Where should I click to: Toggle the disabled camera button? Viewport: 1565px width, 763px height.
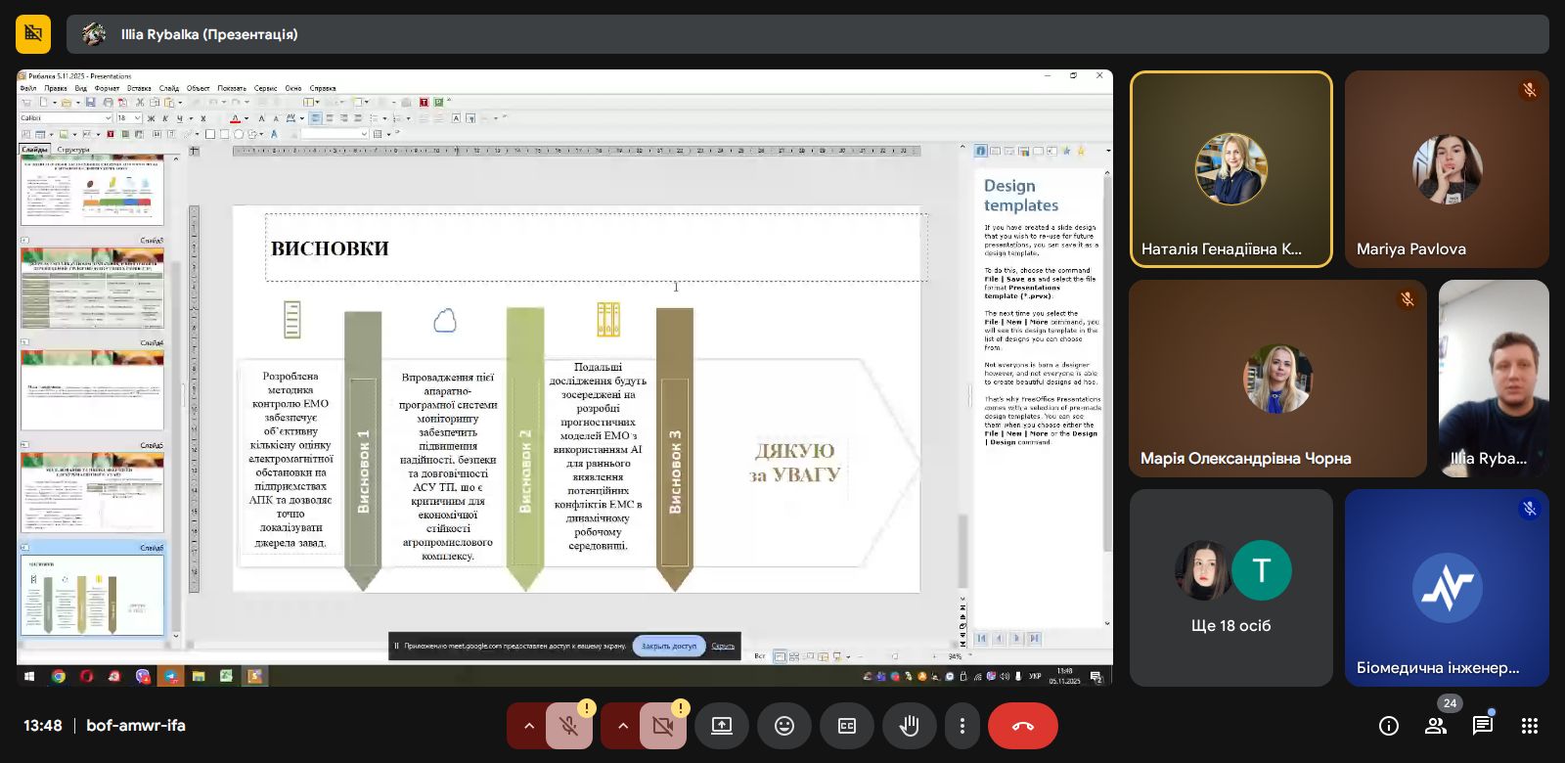[662, 726]
